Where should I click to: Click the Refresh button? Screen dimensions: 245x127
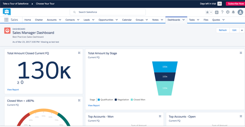[223, 30]
